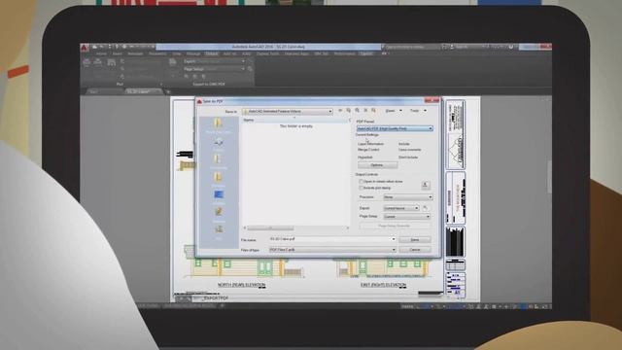
Task: Click the new drawing tab plus icon
Action: pyautogui.click(x=168, y=91)
